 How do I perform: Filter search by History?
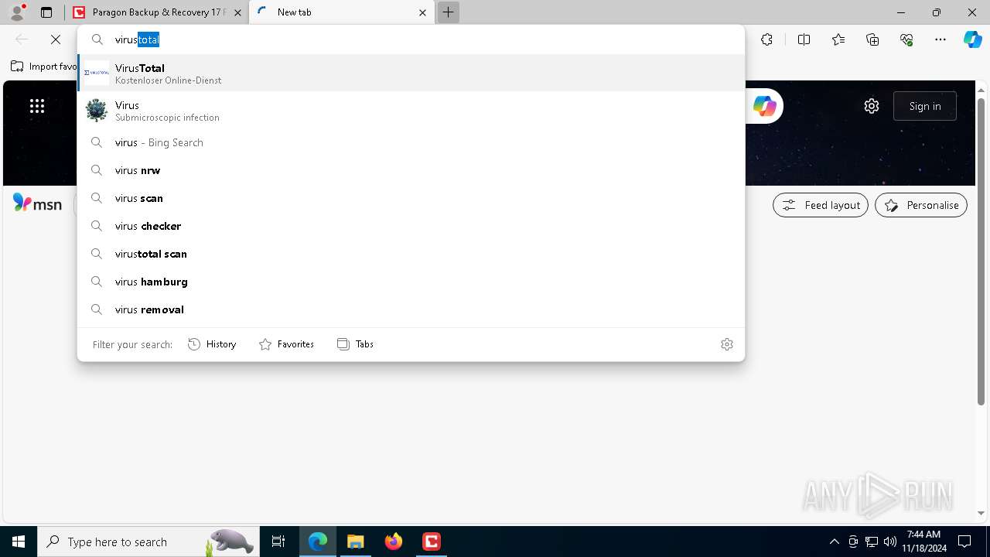(212, 344)
